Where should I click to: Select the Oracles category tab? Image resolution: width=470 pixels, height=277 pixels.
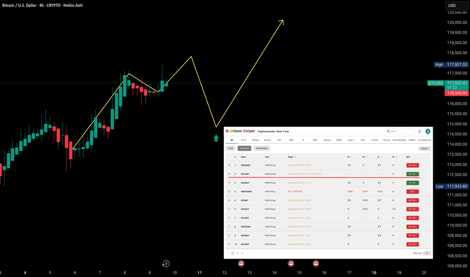(375, 140)
